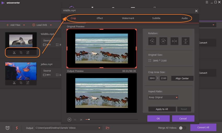Click the crop area width field
Viewport: 222px width, 133px height.
point(152,78)
